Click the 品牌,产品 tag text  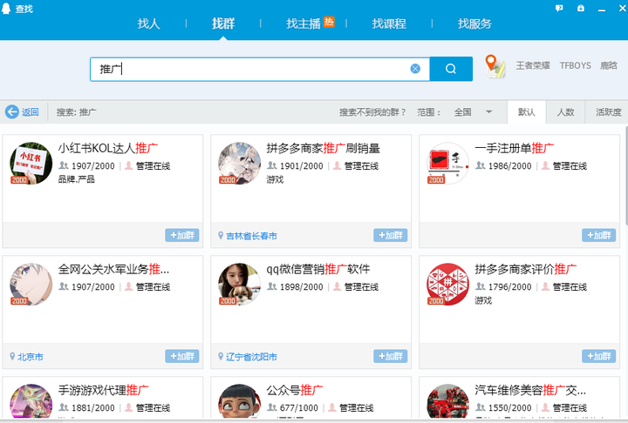76,179
